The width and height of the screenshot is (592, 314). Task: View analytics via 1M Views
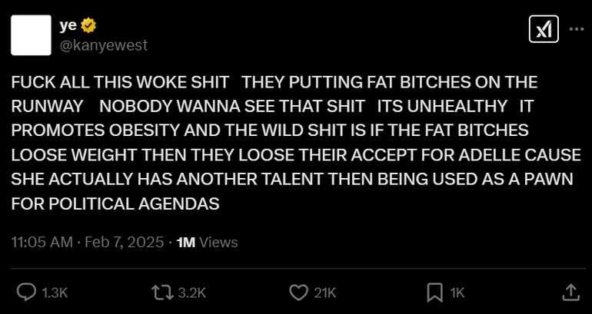click(x=207, y=242)
